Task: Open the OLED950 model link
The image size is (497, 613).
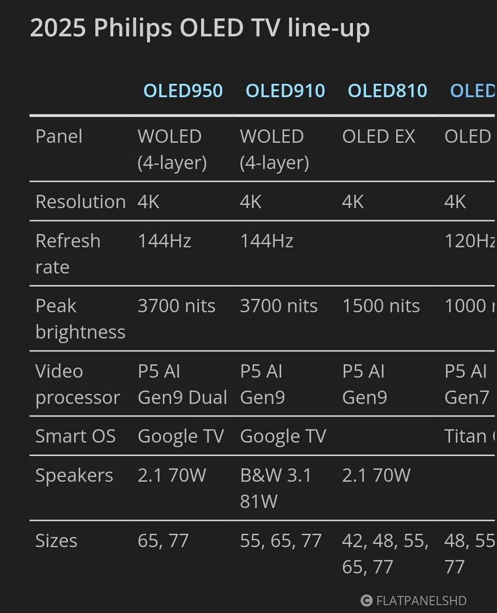Action: (183, 91)
